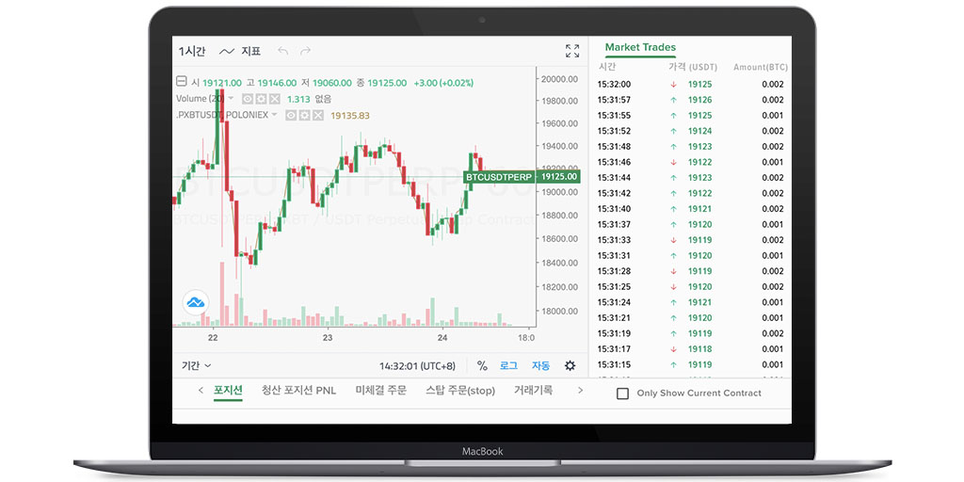
Task: Click the red down arrow at 15:31:46
Action: pos(673,162)
